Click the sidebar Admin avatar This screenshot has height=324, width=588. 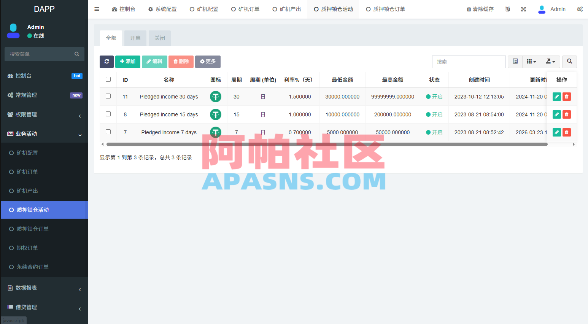coord(13,31)
